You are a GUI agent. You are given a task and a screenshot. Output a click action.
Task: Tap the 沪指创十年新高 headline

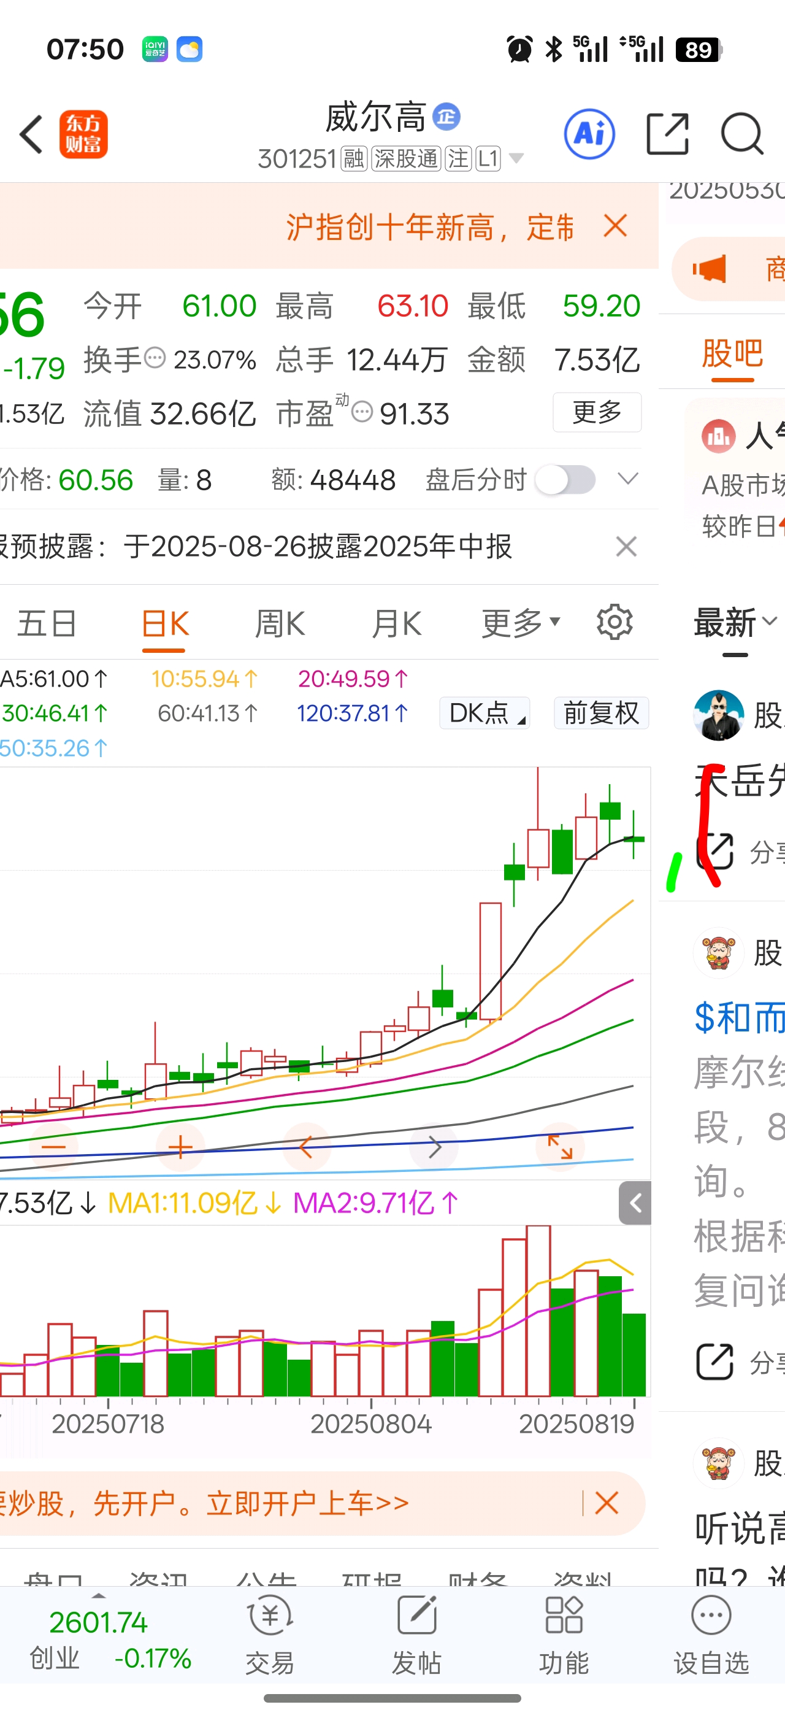click(x=430, y=228)
